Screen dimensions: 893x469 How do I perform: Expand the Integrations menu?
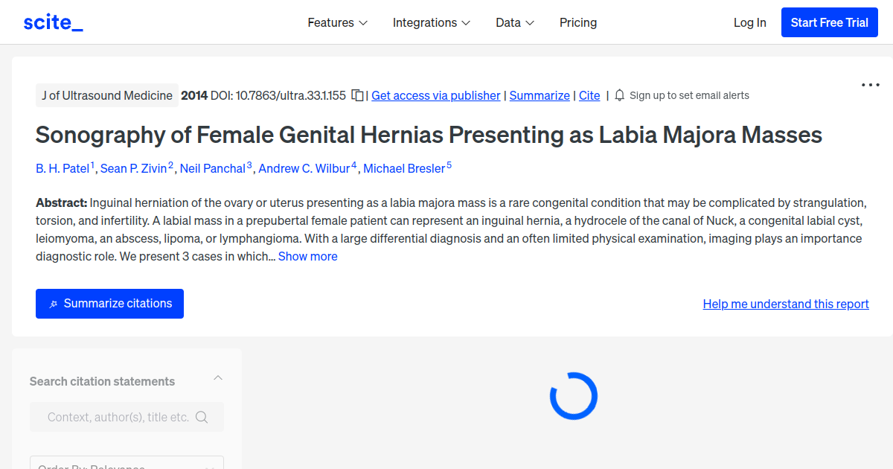(x=432, y=22)
